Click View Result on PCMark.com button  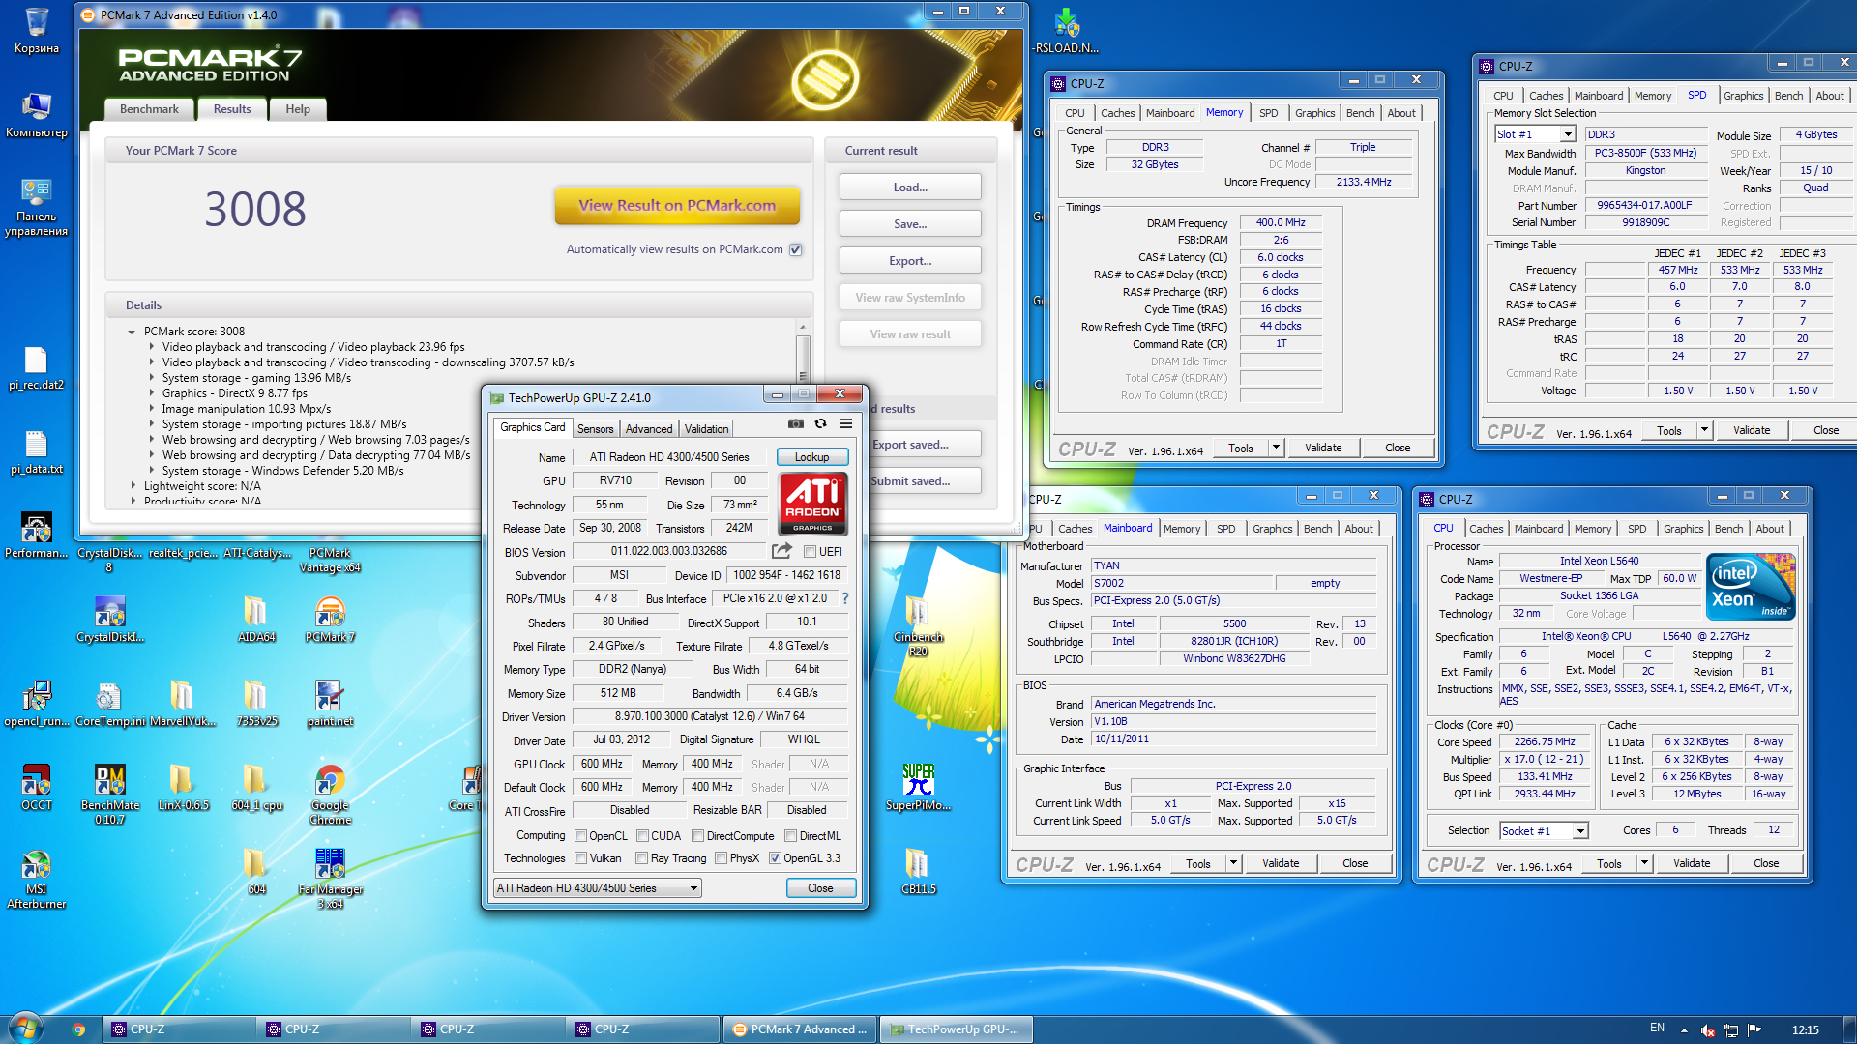677,205
